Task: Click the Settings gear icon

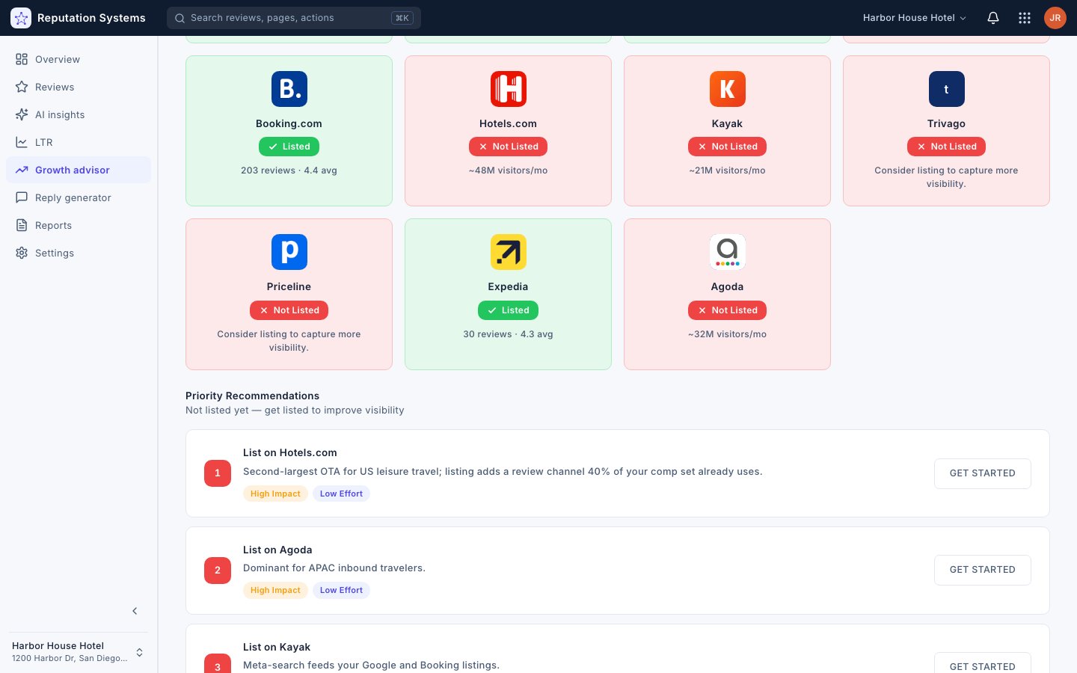Action: click(x=22, y=253)
